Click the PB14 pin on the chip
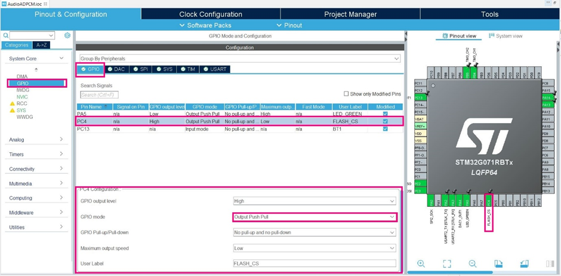 pyautogui.click(x=548, y=183)
